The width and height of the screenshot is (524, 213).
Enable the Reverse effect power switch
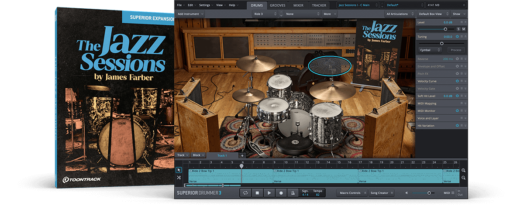457,59
